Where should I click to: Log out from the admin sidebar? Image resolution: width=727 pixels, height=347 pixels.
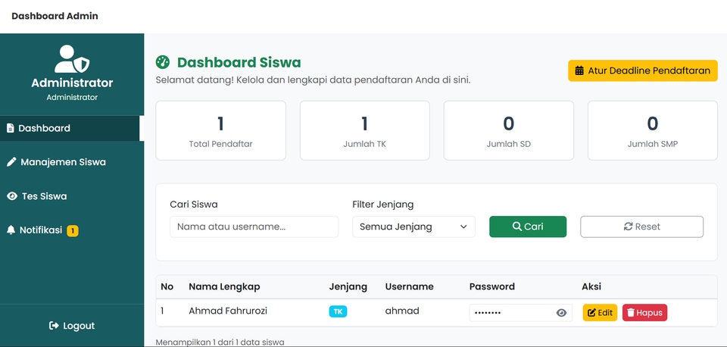(x=72, y=326)
